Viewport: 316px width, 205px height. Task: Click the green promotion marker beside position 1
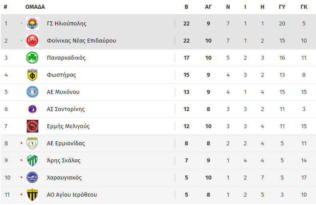click(x=22, y=23)
